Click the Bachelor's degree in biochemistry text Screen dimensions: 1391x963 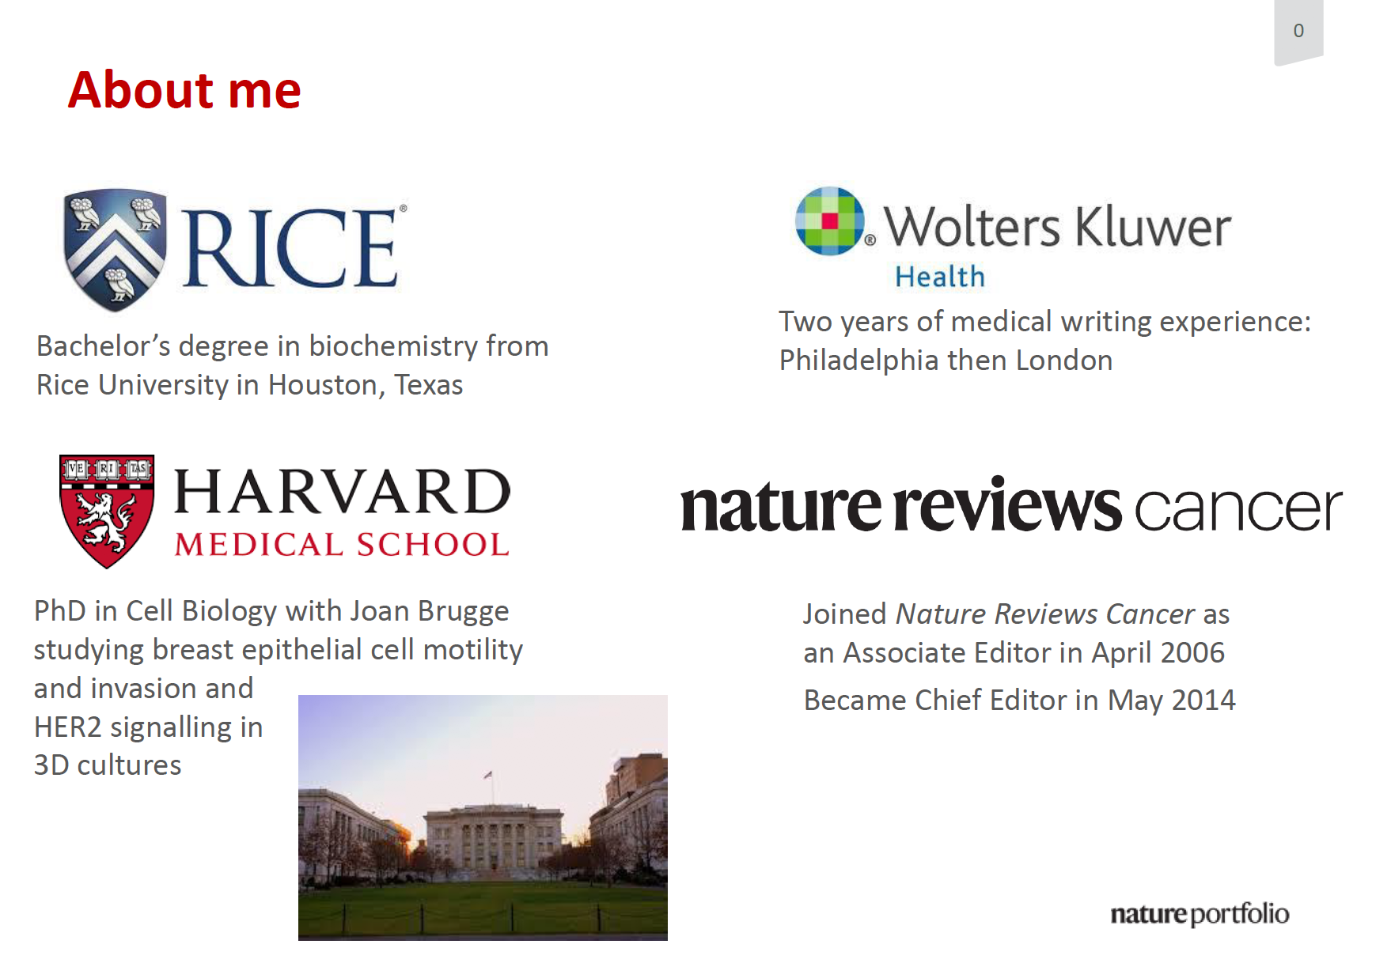tap(293, 346)
